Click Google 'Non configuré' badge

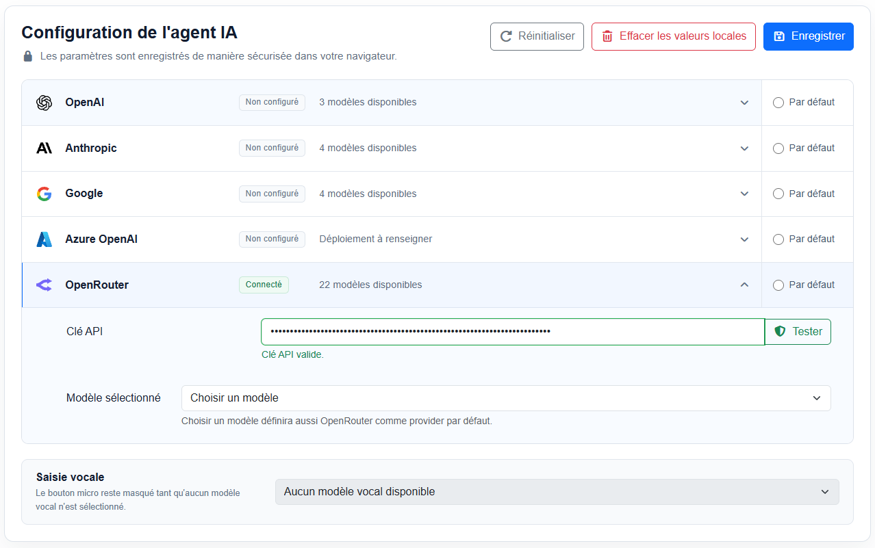click(272, 194)
